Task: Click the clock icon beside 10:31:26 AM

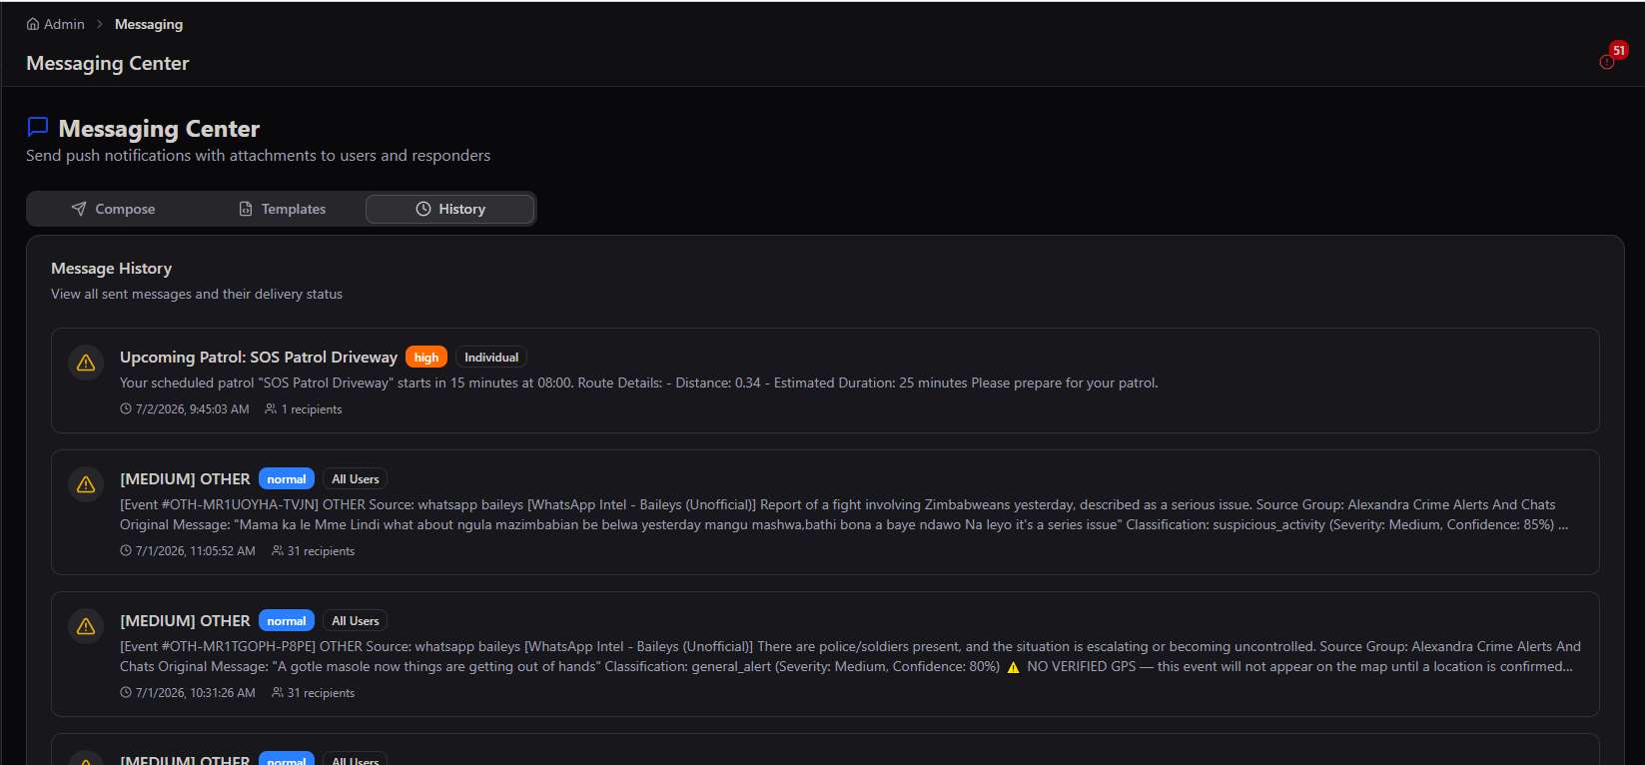Action: coord(126,693)
